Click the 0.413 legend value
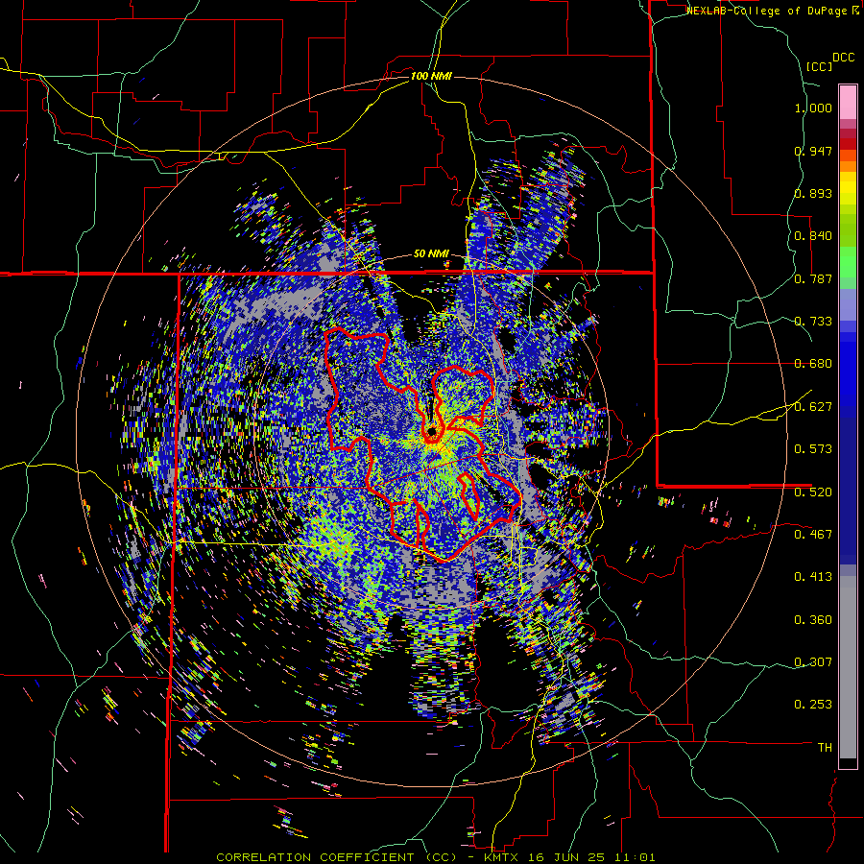The width and height of the screenshot is (864, 864). [813, 577]
